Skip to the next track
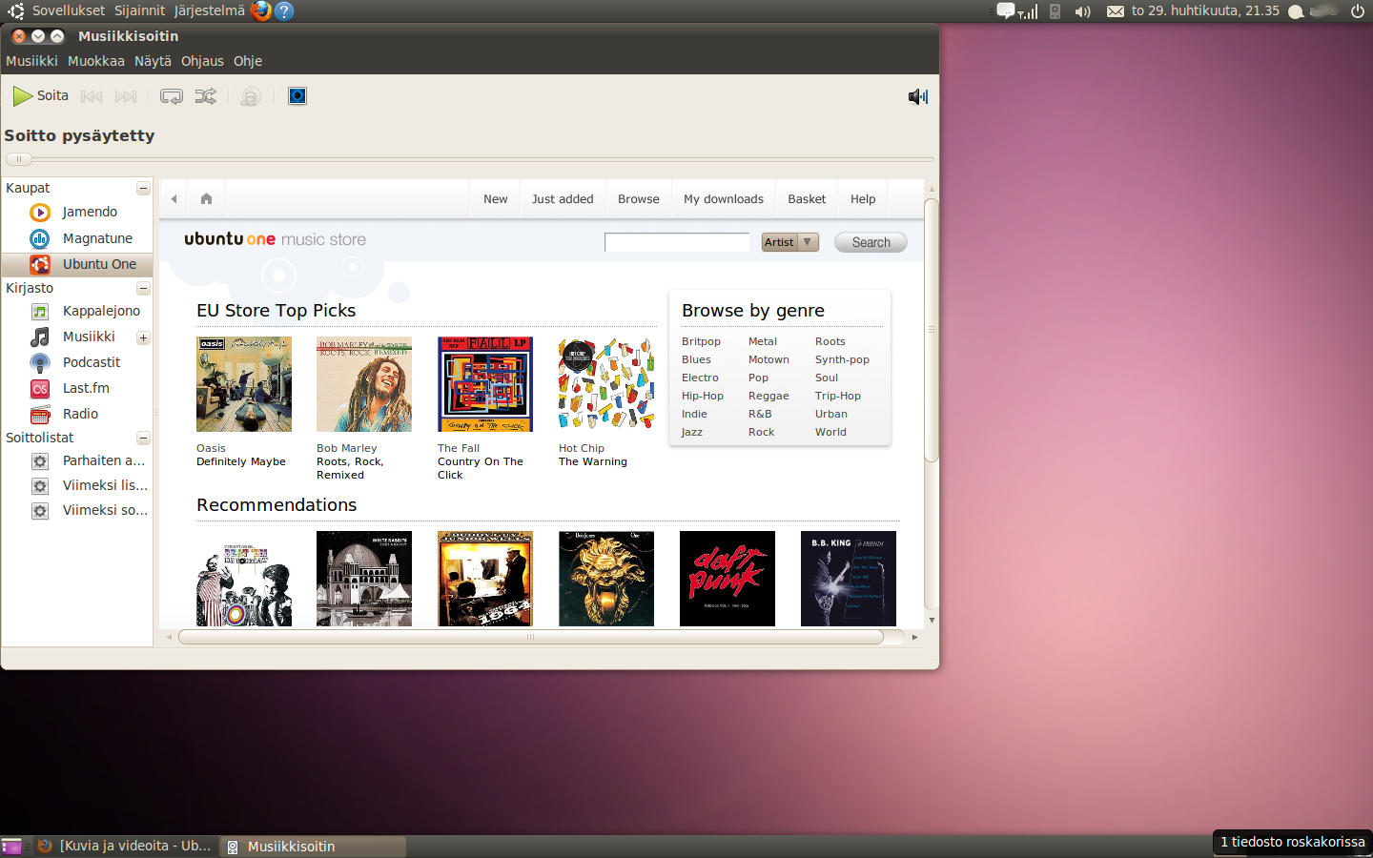 pos(126,96)
